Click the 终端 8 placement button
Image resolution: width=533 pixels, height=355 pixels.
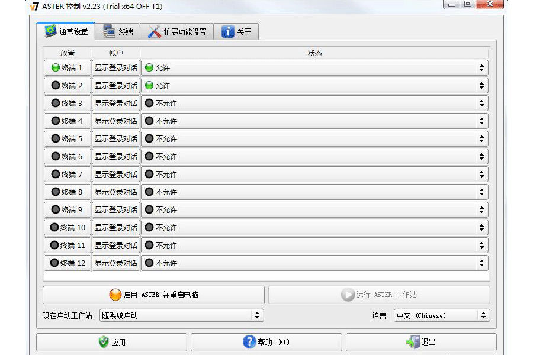click(68, 192)
